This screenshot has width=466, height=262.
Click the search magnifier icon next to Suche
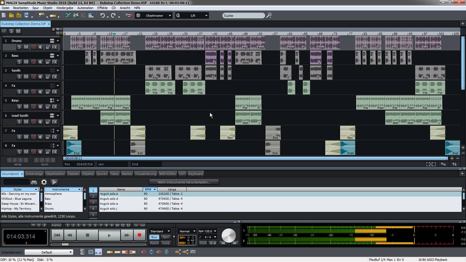[269, 16]
